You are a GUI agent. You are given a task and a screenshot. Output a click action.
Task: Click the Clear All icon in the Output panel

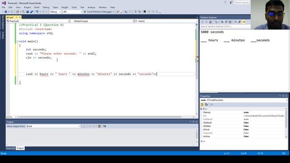99,126
